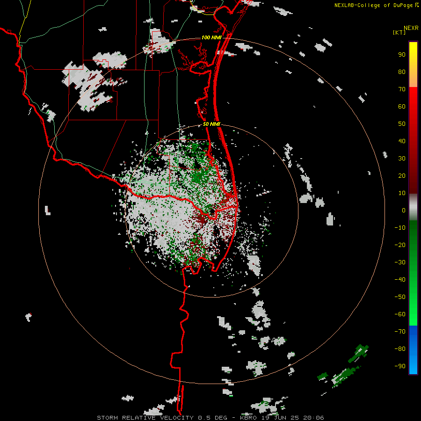The height and width of the screenshot is (421, 421).
Task: Click the 80 label on the velocity scale
Action: pos(402,72)
